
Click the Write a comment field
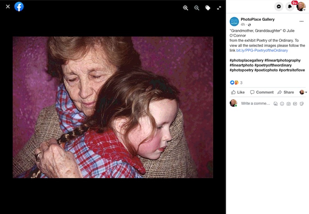[x=255, y=103]
